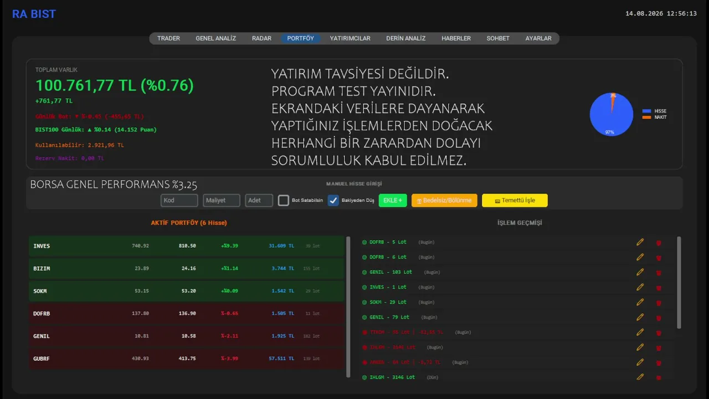
Task: Select the BIZIM portfolio row
Action: coord(186,268)
